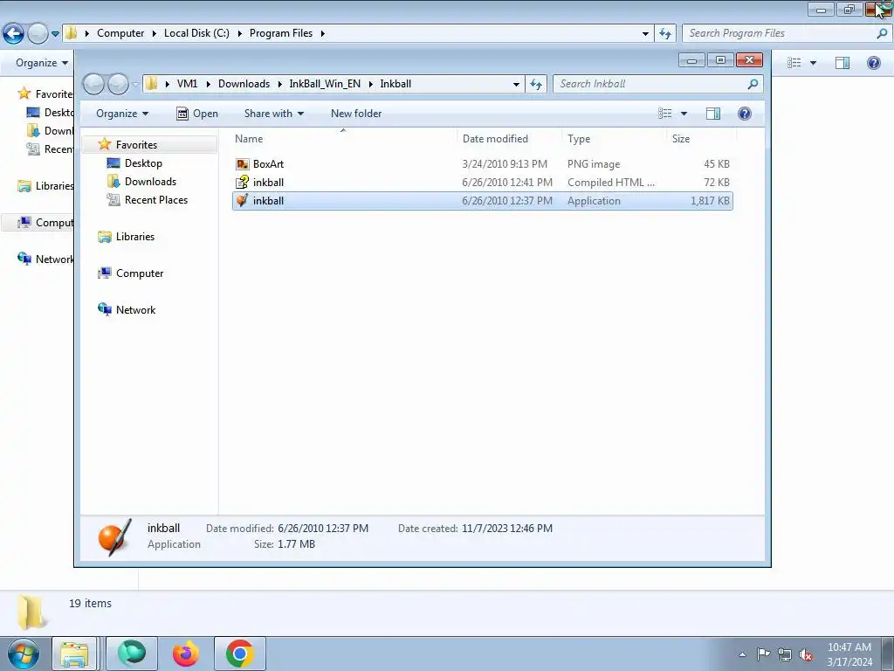894x671 pixels.
Task: Navigate to InkBall_Win_EN in the breadcrumb
Action: pyautogui.click(x=325, y=84)
